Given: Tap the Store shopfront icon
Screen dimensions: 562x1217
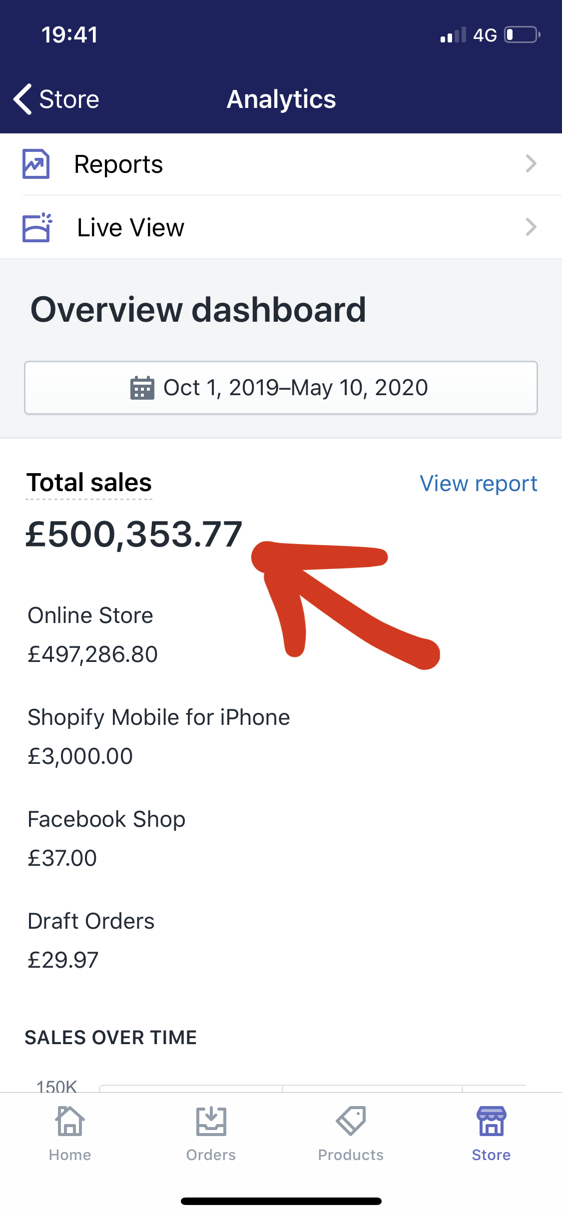Looking at the screenshot, I should [x=491, y=1121].
